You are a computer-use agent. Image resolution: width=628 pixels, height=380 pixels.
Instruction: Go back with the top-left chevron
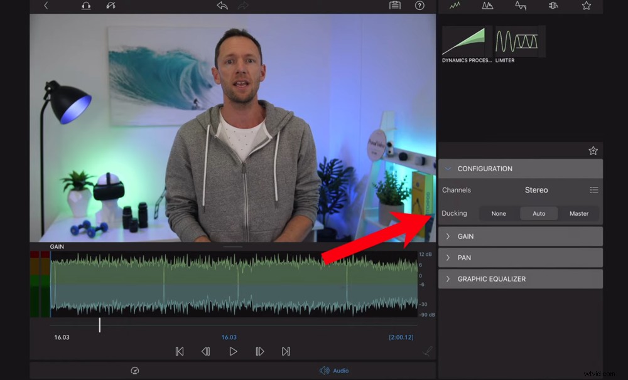45,6
